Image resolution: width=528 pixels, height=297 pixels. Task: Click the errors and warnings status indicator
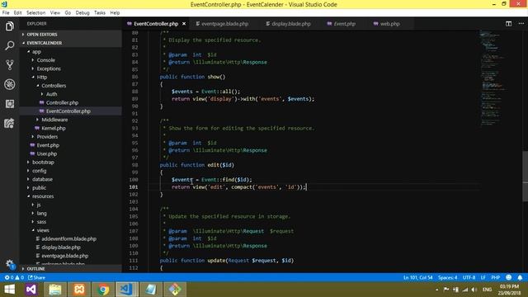(x=14, y=277)
